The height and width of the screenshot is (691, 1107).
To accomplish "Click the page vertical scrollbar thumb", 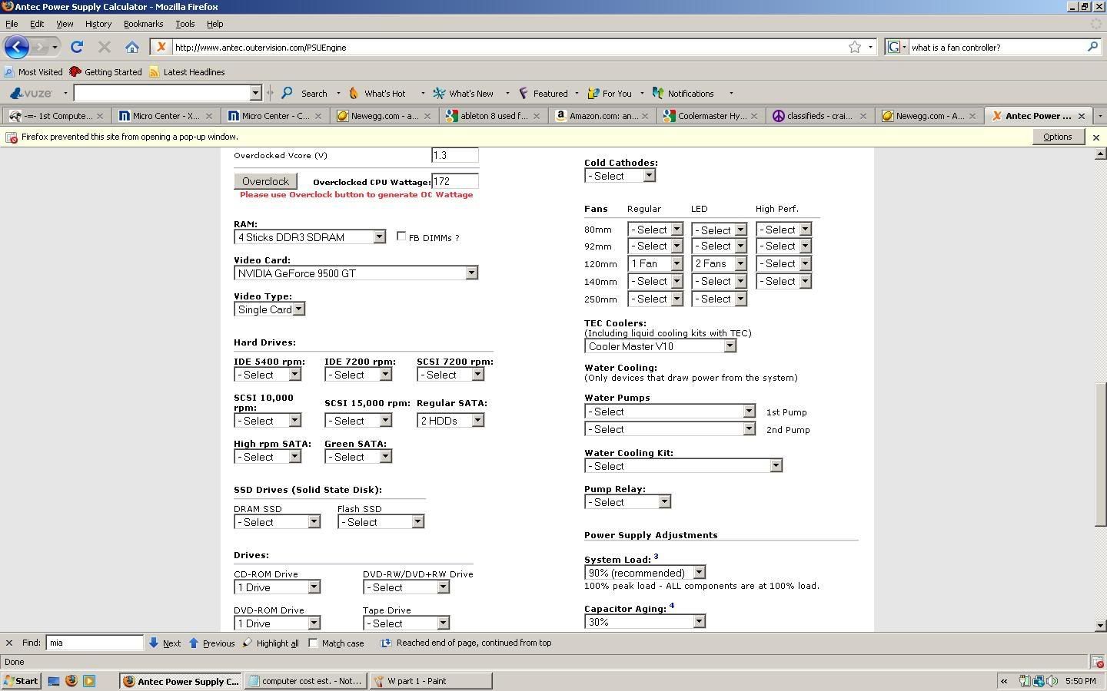I will pos(1100,454).
